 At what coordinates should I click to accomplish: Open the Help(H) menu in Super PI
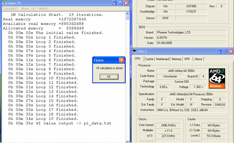point(43,9)
